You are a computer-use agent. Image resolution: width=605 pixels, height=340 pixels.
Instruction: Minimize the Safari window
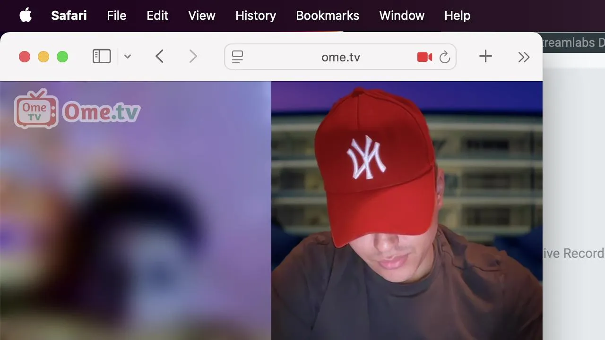click(x=43, y=57)
